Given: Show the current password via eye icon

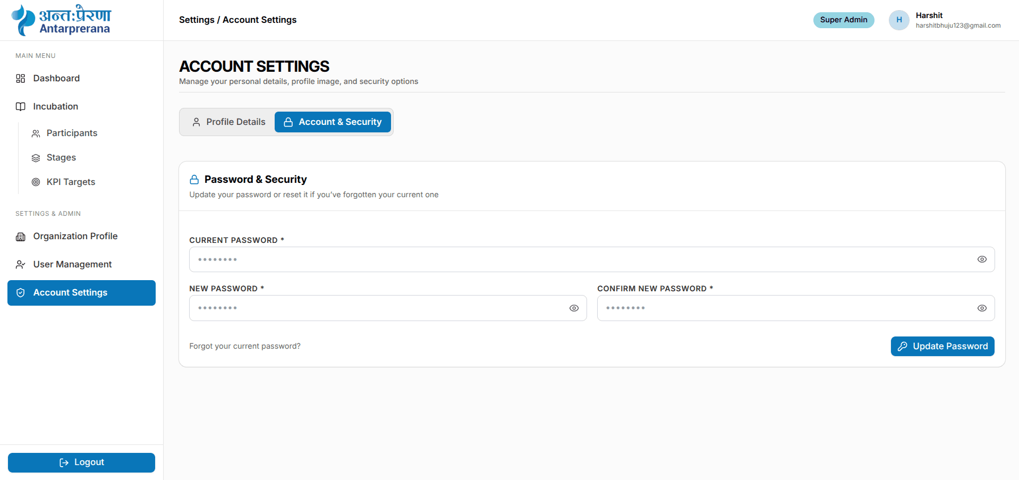Looking at the screenshot, I should 982,259.
